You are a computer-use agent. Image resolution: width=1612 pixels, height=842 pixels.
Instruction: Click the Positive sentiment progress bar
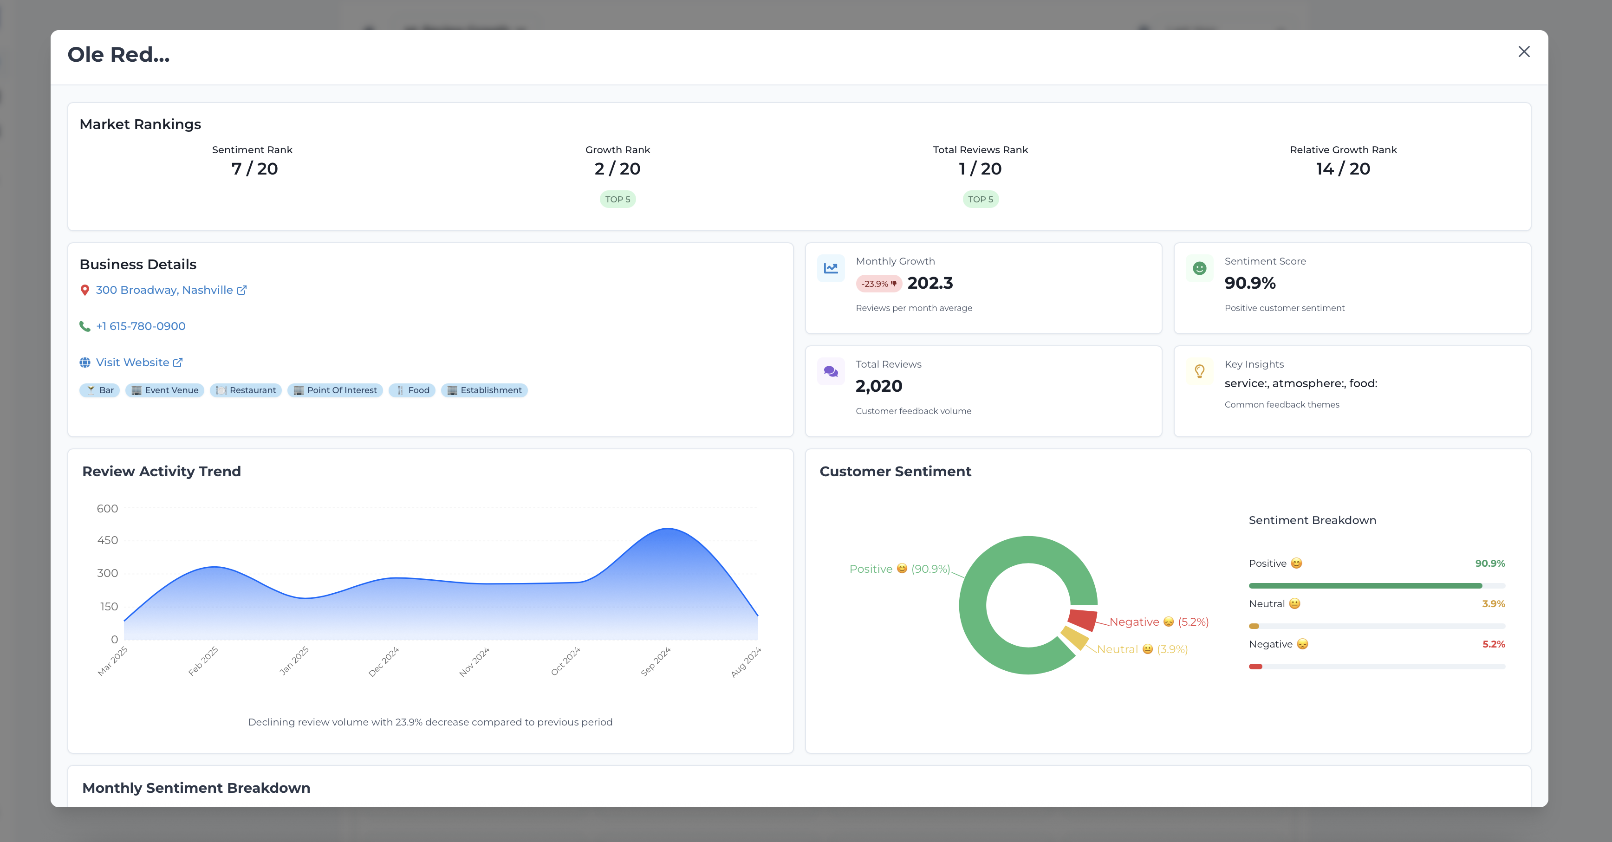[x=1377, y=586]
